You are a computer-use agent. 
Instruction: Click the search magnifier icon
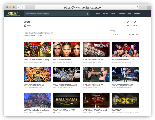[87, 14]
